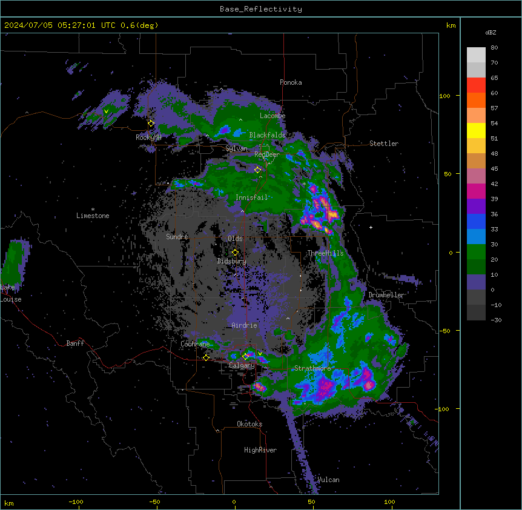Click the km unit label at bottom left

pos(9,503)
